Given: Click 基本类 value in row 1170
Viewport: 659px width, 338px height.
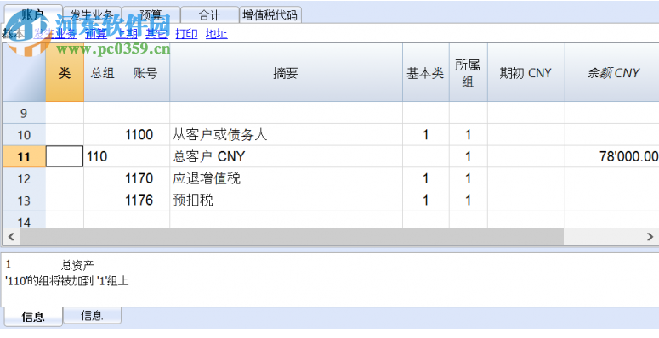Looking at the screenshot, I should pyautogui.click(x=426, y=178).
